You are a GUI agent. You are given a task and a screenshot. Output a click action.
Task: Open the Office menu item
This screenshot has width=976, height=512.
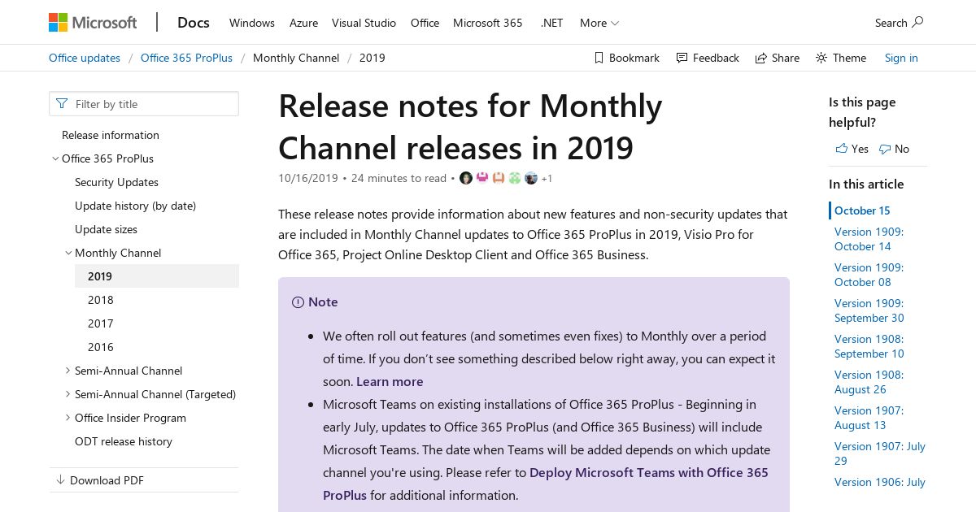coord(425,23)
